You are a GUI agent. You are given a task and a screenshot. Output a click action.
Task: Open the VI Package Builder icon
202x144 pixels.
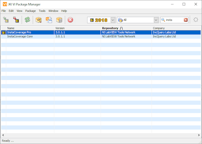(x=39, y=20)
